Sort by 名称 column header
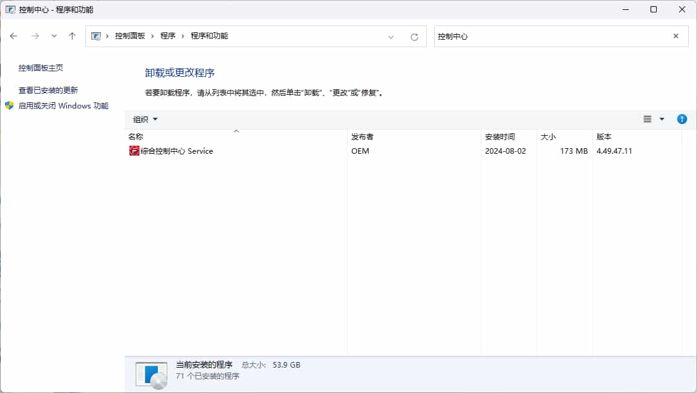The height and width of the screenshot is (393, 697). [236, 136]
